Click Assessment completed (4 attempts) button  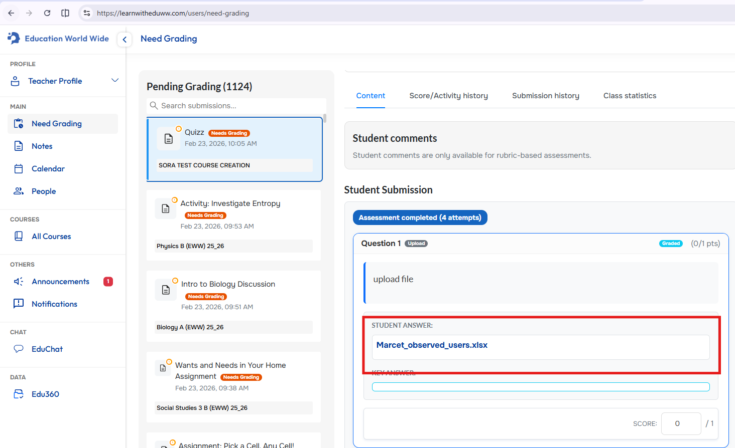(x=420, y=217)
